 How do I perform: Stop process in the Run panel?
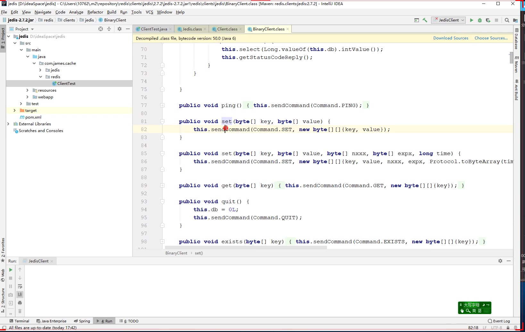tap(11, 278)
